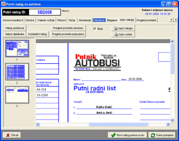The width and height of the screenshot is (179, 141).
Task: Click the Vozači label in preview
Action: (78, 102)
